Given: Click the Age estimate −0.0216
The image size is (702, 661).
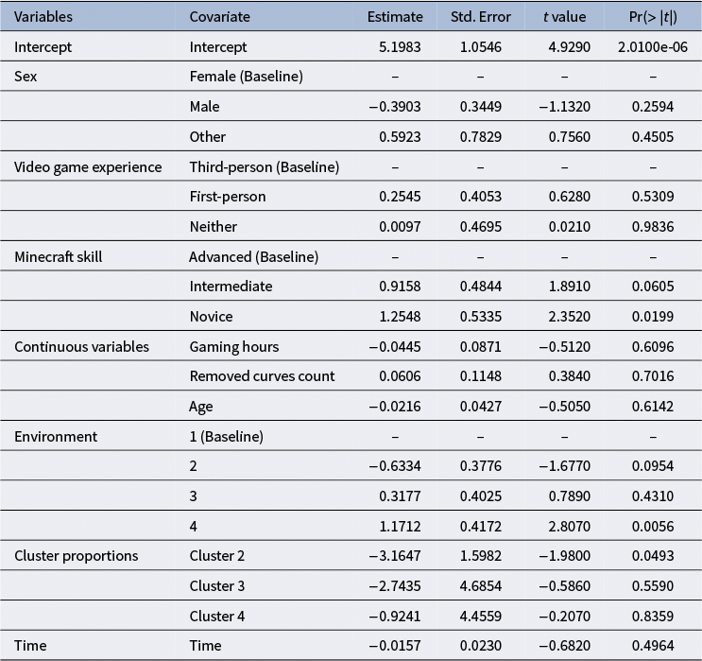Looking at the screenshot, I should 395,407.
